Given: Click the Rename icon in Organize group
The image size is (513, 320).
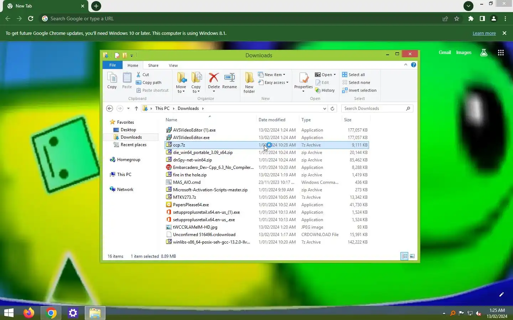Looking at the screenshot, I should 229,80.
